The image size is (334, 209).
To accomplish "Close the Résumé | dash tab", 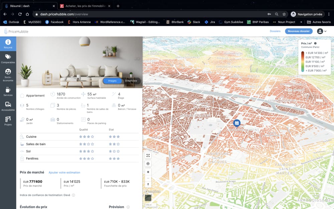I will 54,6.
